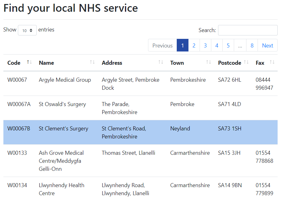The width and height of the screenshot is (281, 201).
Task: Open page 4 of the results
Action: pyautogui.click(x=217, y=45)
